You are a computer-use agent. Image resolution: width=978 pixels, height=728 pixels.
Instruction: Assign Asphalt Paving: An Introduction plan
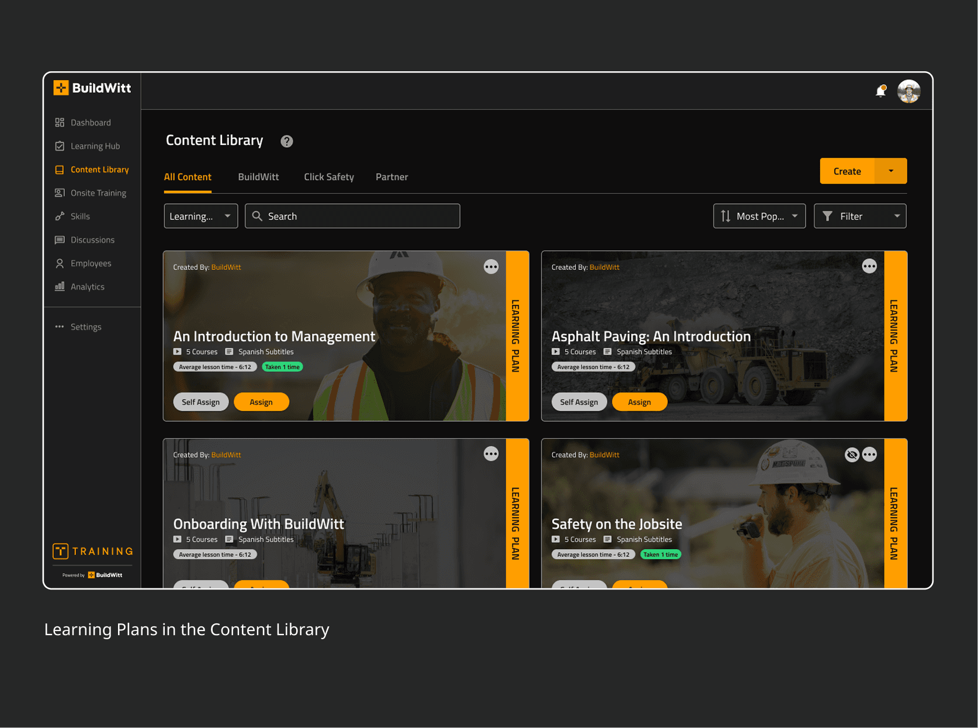point(639,402)
